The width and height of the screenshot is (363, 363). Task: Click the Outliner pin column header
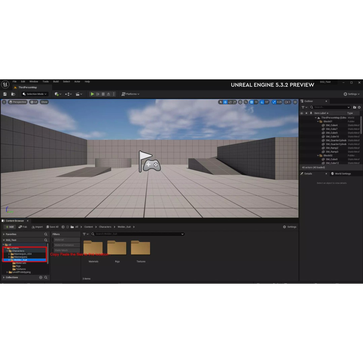click(311, 113)
